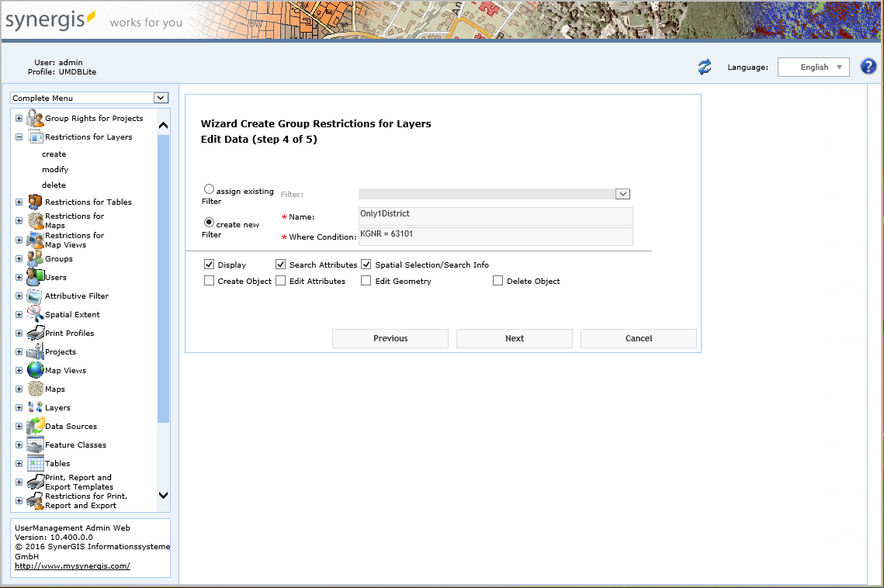The height and width of the screenshot is (588, 884).
Task: Enable the Edit Geometry checkbox
Action: [x=366, y=280]
